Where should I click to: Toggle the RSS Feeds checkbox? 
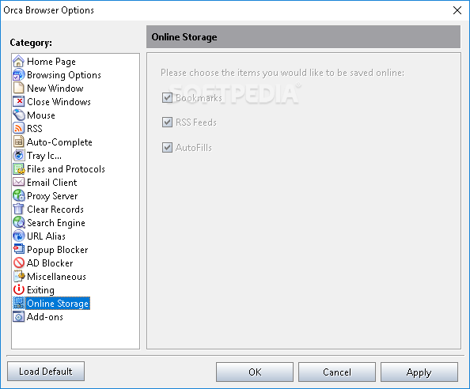pyautogui.click(x=167, y=123)
